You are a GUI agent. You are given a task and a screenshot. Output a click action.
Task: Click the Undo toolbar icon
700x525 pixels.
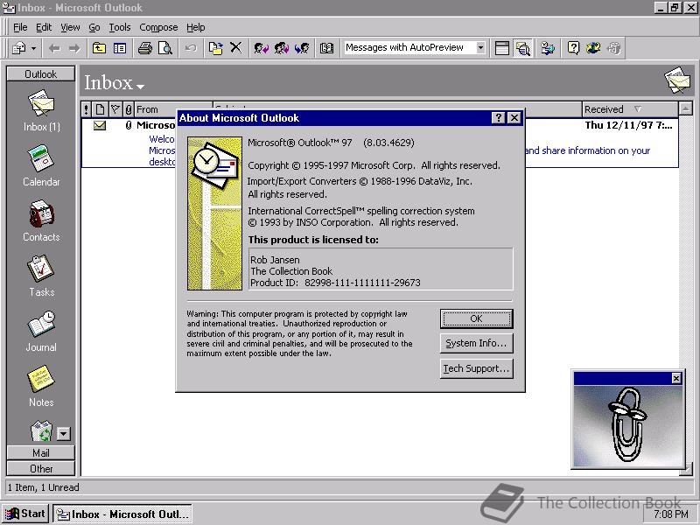coord(191,48)
